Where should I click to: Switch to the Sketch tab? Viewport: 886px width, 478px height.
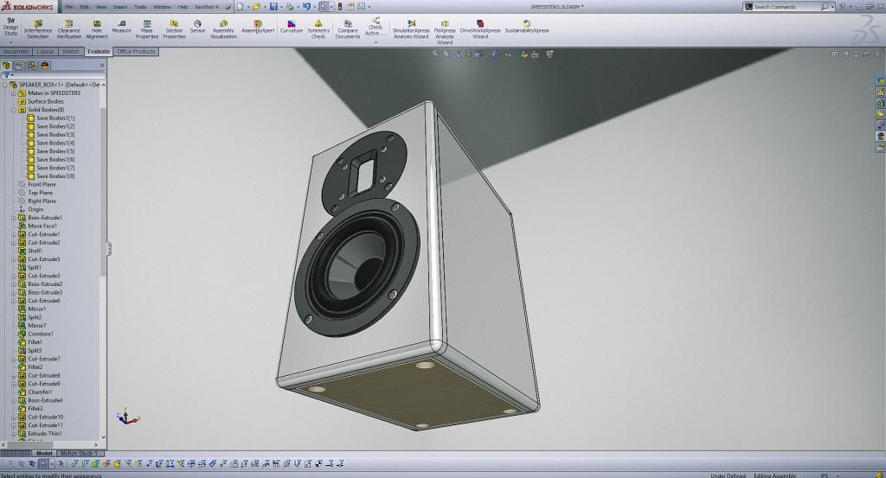point(71,51)
